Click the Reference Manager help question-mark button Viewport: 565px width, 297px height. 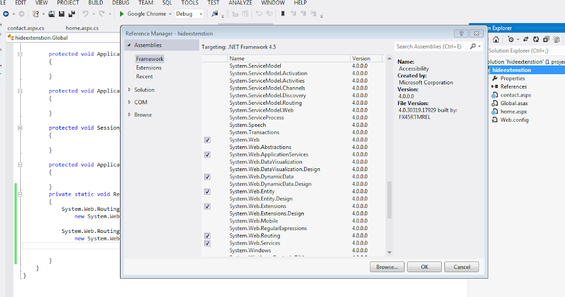[461, 33]
